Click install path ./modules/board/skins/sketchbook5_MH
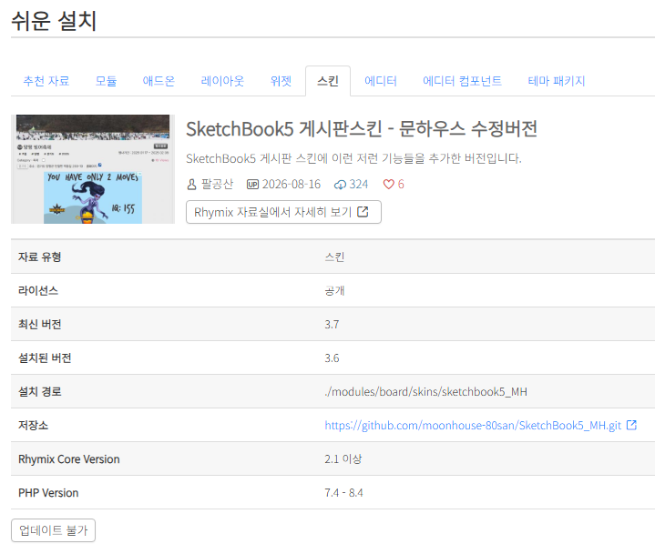This screenshot has height=554, width=655. 425,392
